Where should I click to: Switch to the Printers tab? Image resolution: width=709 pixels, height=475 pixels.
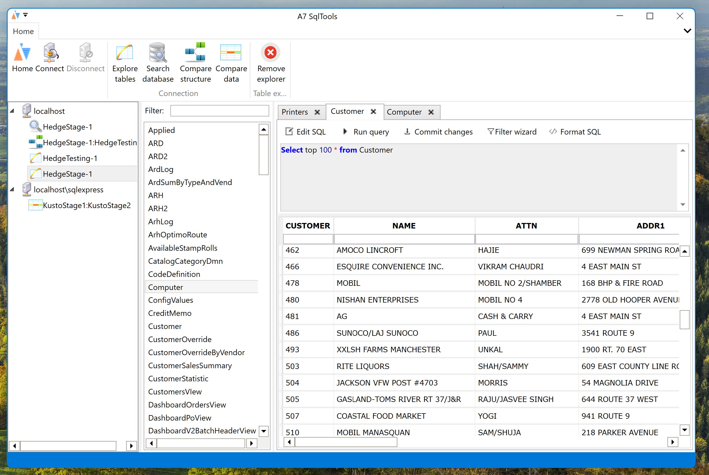click(294, 112)
